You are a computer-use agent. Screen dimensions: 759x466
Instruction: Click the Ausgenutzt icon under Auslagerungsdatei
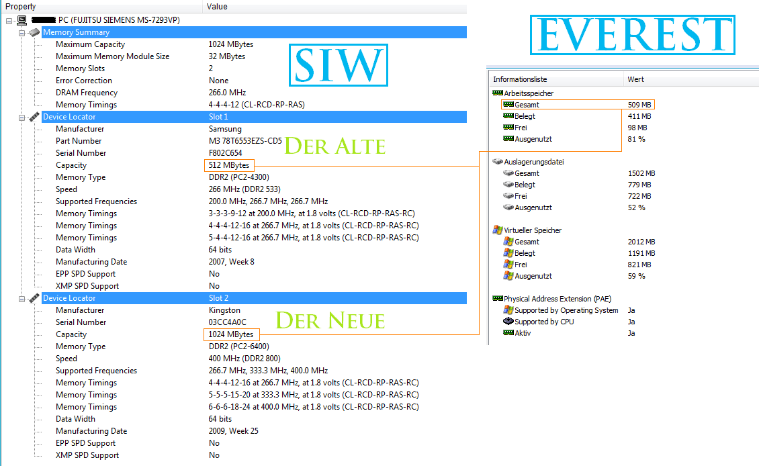coord(508,207)
